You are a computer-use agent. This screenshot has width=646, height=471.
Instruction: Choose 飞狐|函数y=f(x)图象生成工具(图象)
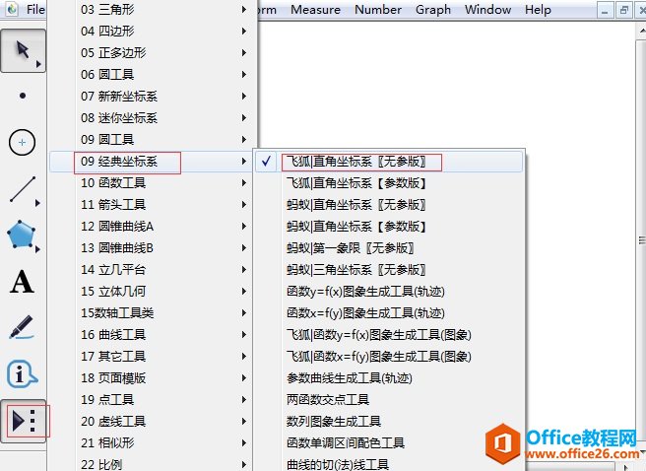point(389,335)
